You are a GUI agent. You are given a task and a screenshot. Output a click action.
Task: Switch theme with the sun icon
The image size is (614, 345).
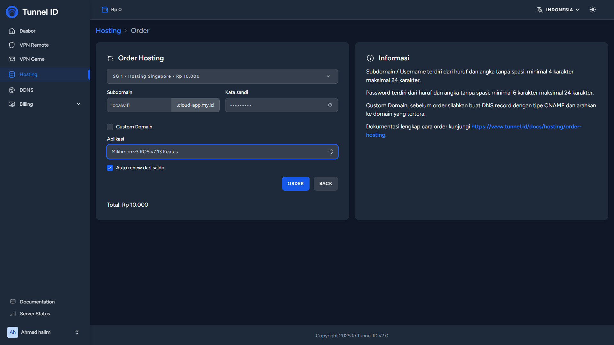[593, 10]
